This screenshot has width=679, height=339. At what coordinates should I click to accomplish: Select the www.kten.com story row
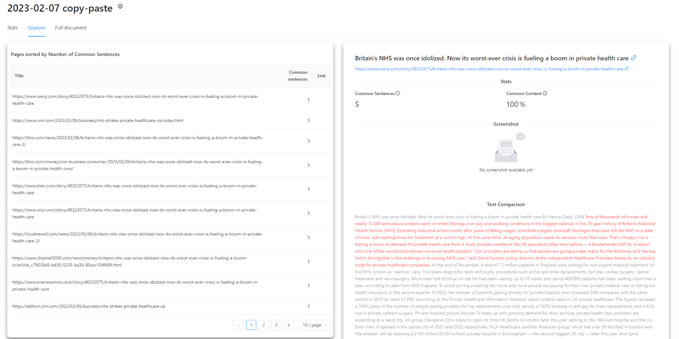coord(170,189)
